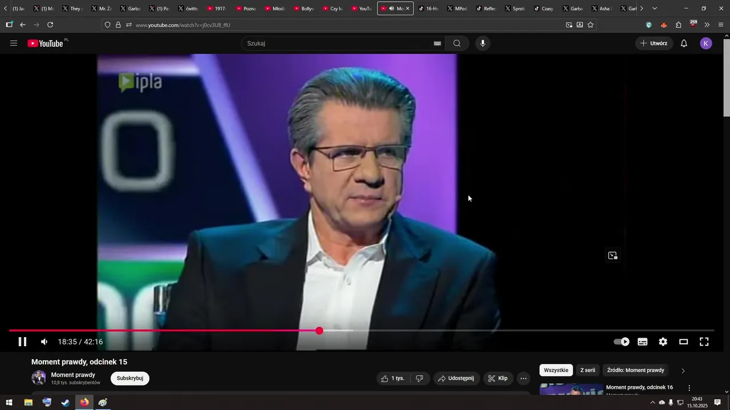Image resolution: width=730 pixels, height=410 pixels.
Task: Show more filter chips with right arrow
Action: tap(683, 371)
